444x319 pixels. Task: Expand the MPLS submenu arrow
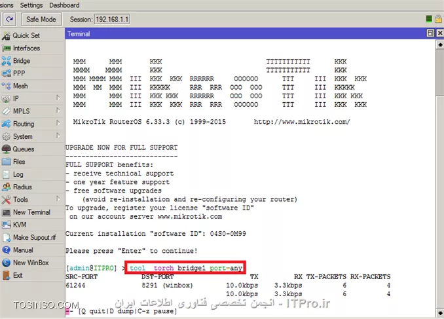click(58, 111)
